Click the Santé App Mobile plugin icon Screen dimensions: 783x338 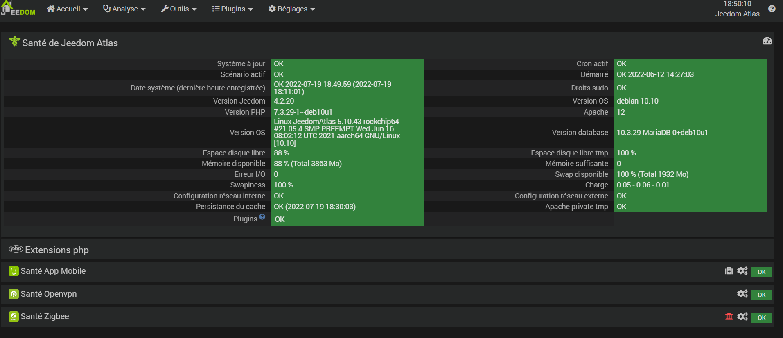coord(14,271)
